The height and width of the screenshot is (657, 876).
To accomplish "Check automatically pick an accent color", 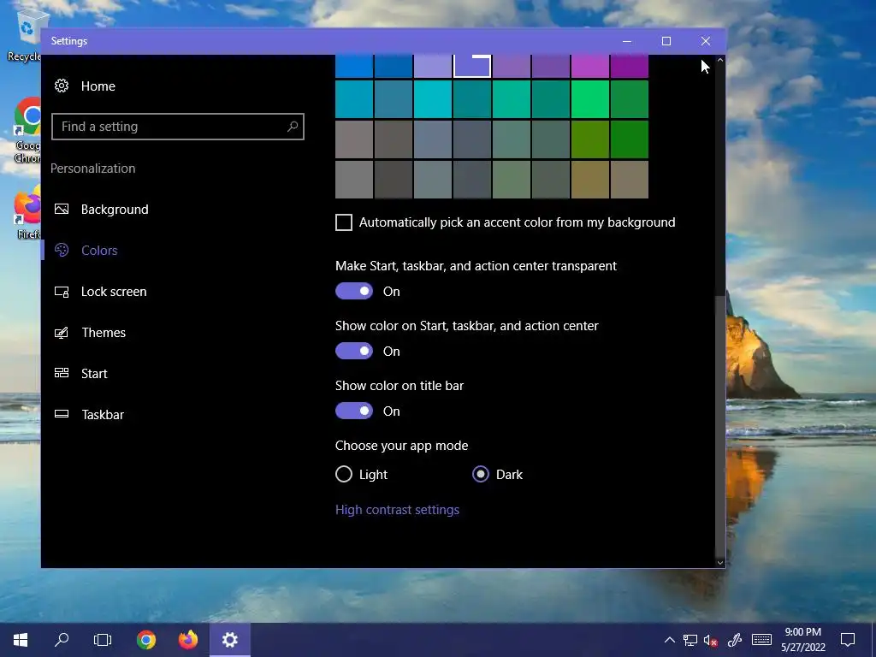I will click(x=344, y=222).
